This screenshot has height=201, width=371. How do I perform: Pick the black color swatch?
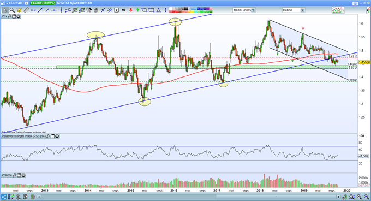pyautogui.click(x=186, y=9)
